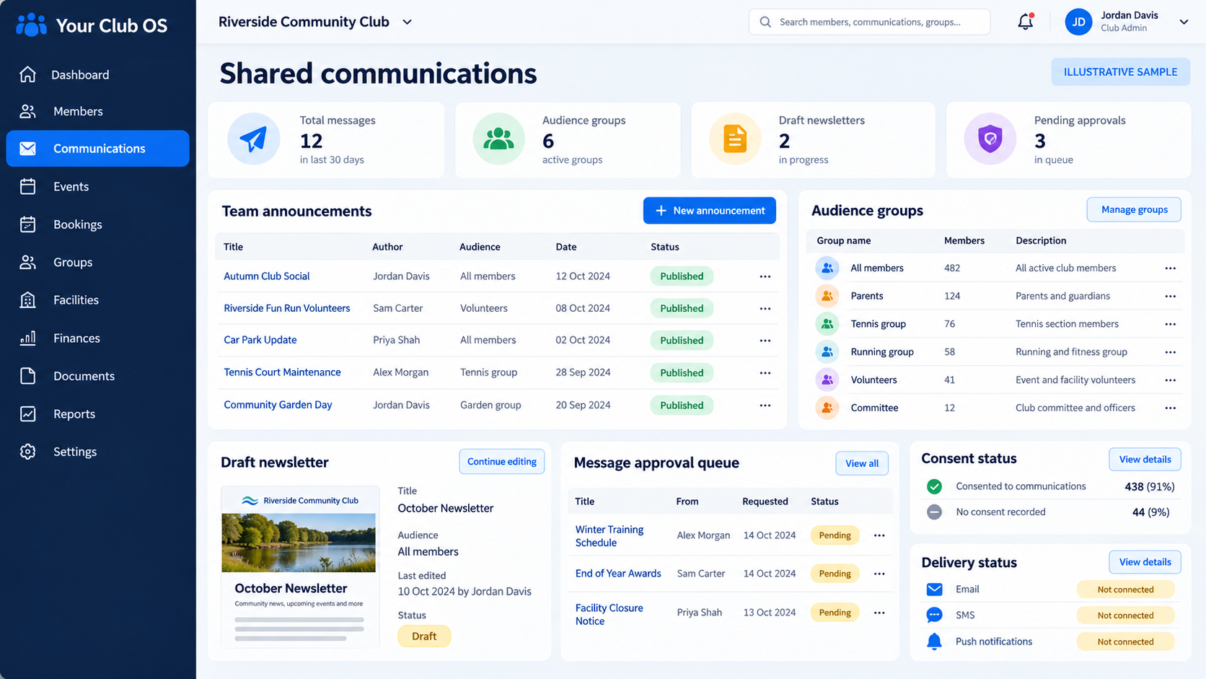Open options for Winter Training Schedule request
This screenshot has width=1206, height=679.
(879, 535)
